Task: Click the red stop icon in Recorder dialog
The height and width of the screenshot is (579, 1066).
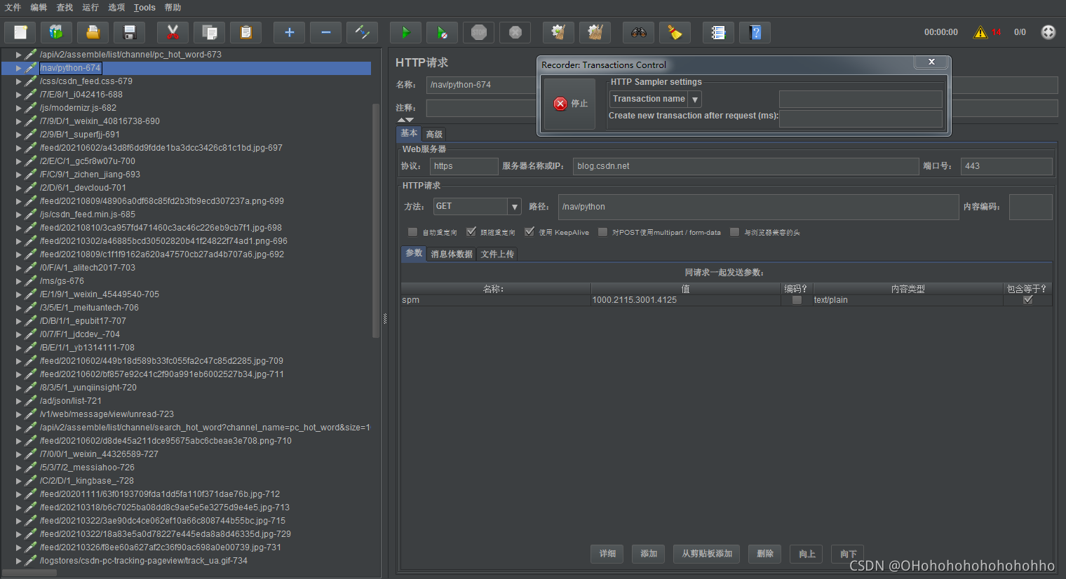Action: pos(560,104)
